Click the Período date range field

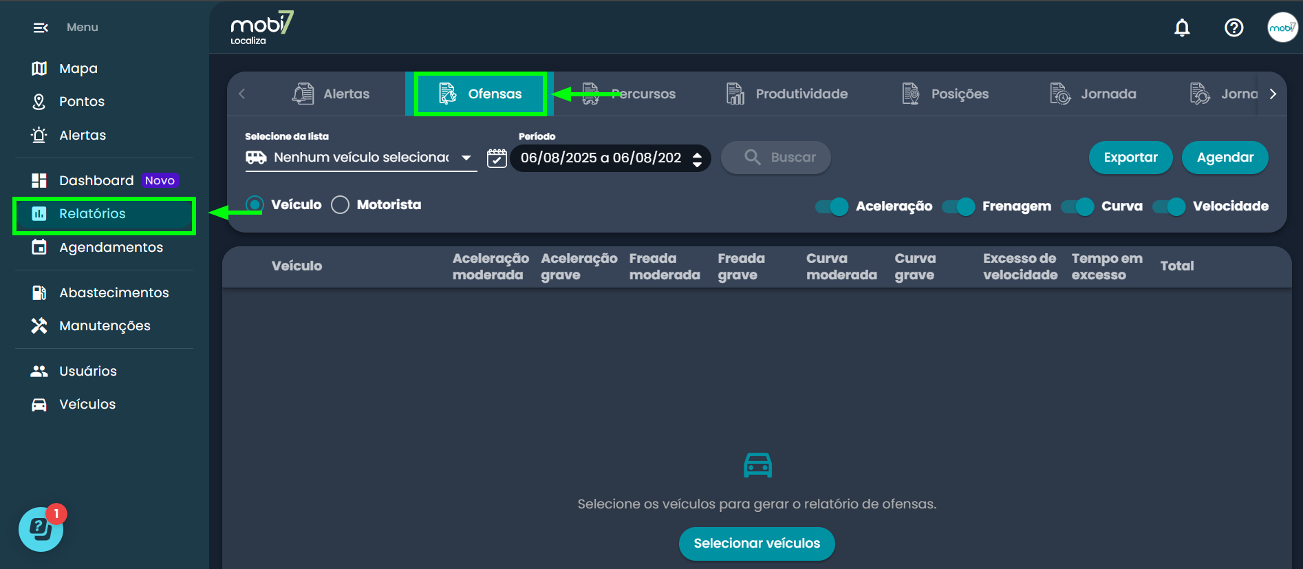click(x=600, y=158)
